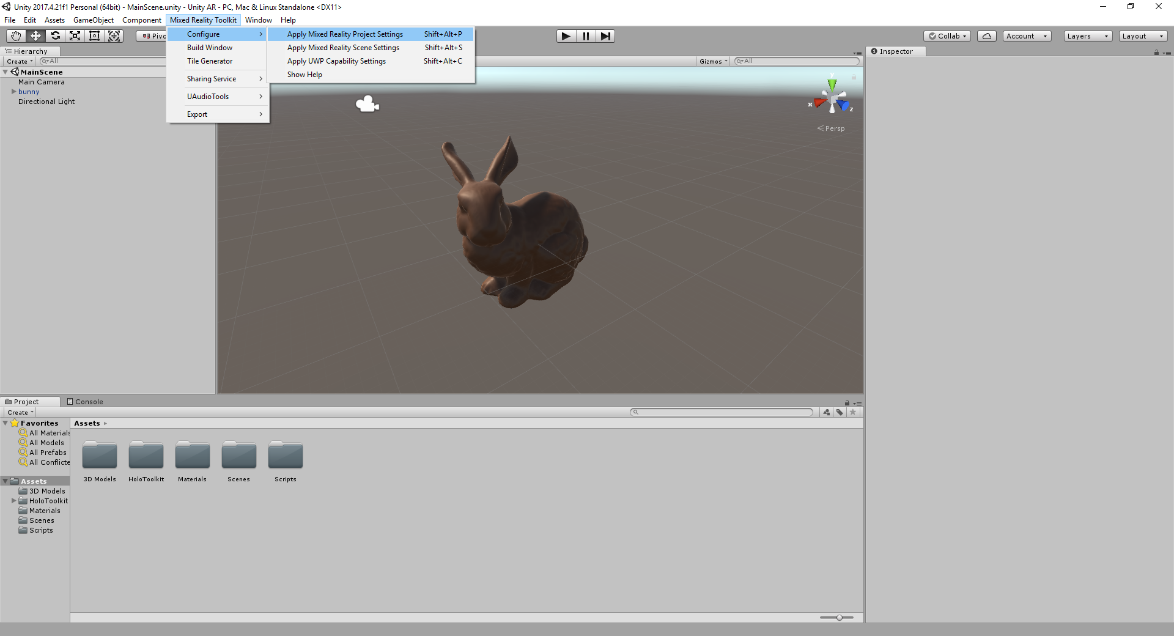
Task: Select the Rotate tool
Action: 55,36
